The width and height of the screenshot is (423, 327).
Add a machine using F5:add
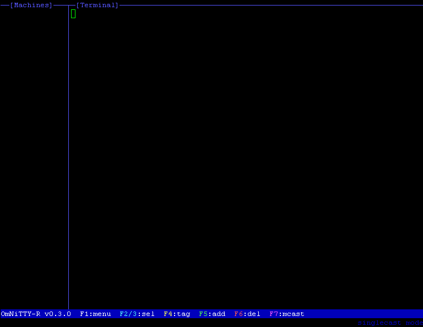point(212,314)
